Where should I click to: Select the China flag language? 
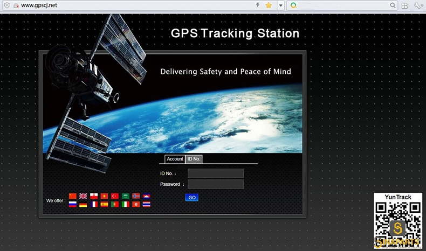pyautogui.click(x=73, y=196)
